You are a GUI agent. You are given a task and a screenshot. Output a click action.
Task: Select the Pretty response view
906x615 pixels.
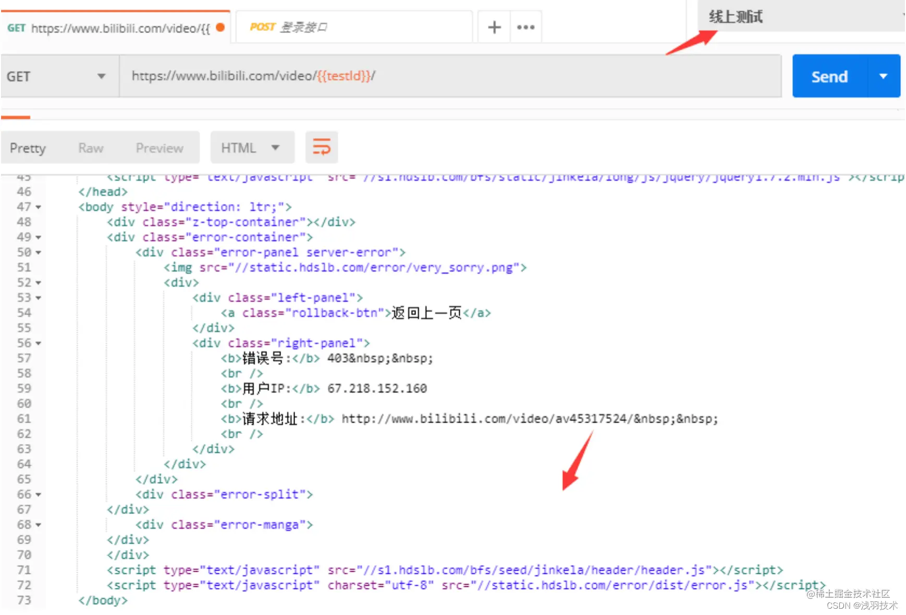pyautogui.click(x=28, y=148)
